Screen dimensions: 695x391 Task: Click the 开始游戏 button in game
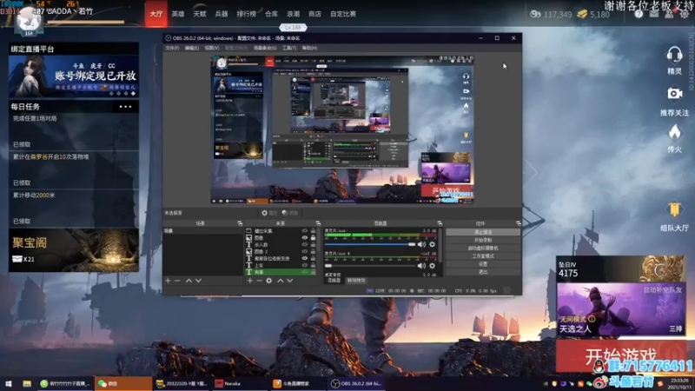point(621,355)
